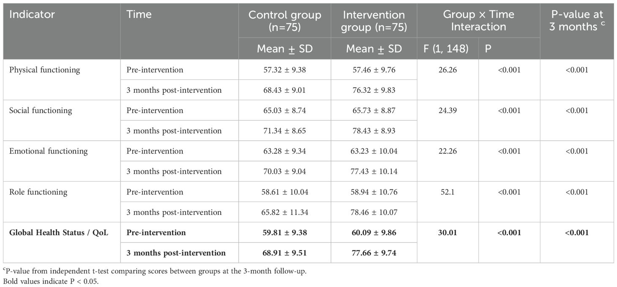The image size is (617, 287).
Task: Select the "Emotional functioning" row label
Action: tap(48, 151)
